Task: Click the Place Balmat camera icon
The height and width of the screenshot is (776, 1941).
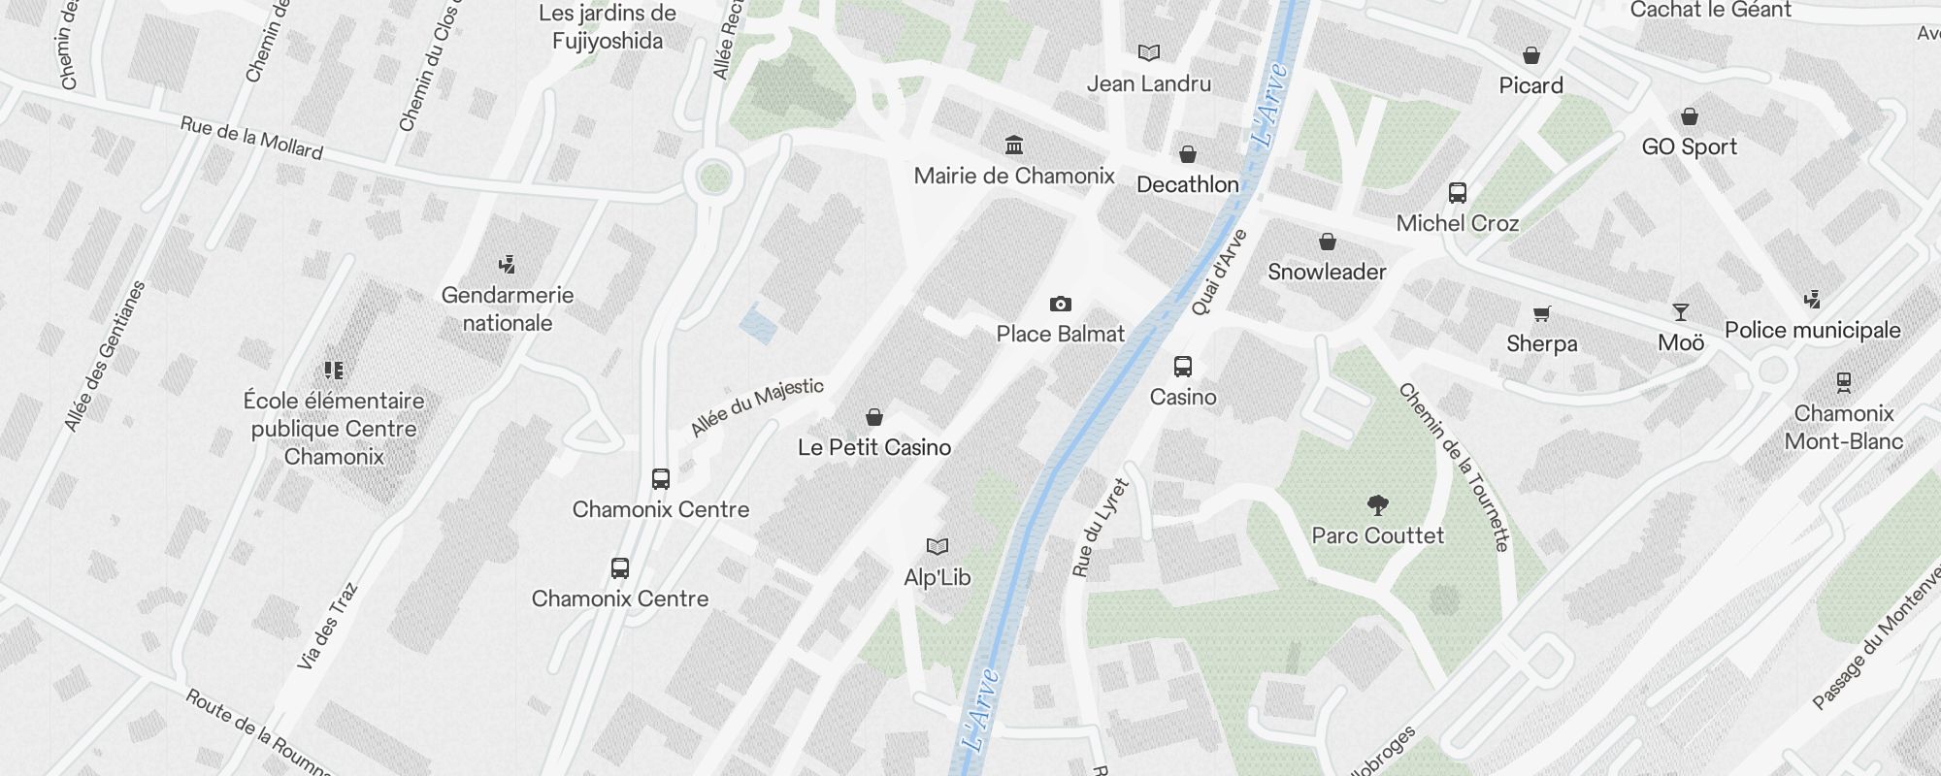Action: point(1061,305)
